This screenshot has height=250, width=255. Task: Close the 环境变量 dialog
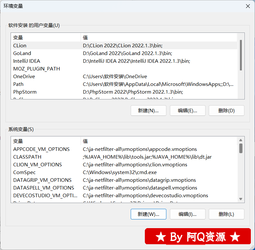point(248,6)
